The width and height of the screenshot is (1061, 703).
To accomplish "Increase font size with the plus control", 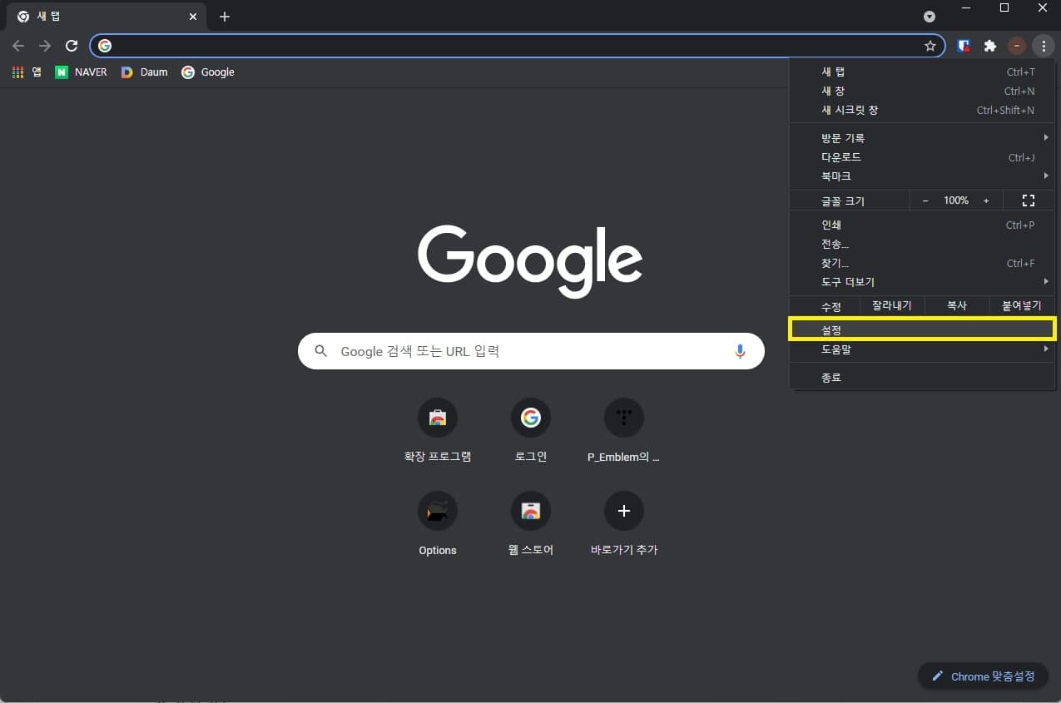I will coord(986,200).
